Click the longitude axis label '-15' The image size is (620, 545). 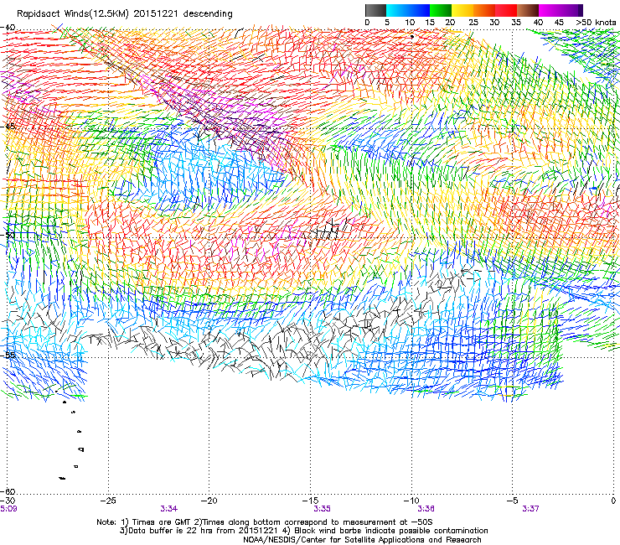click(310, 501)
